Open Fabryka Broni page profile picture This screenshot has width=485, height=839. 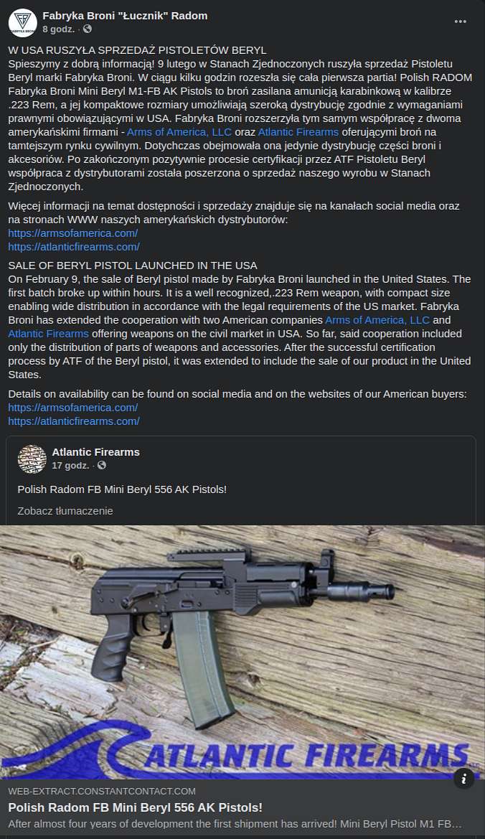click(x=22, y=22)
